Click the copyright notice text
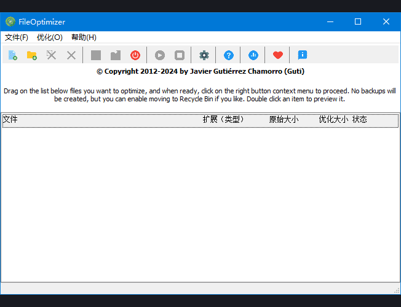This screenshot has width=401, height=307. coord(200,71)
